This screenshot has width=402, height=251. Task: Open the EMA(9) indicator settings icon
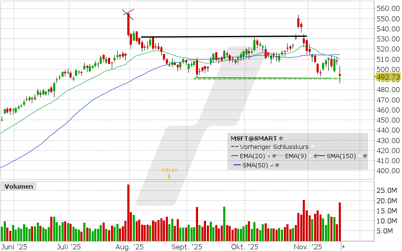(315, 156)
